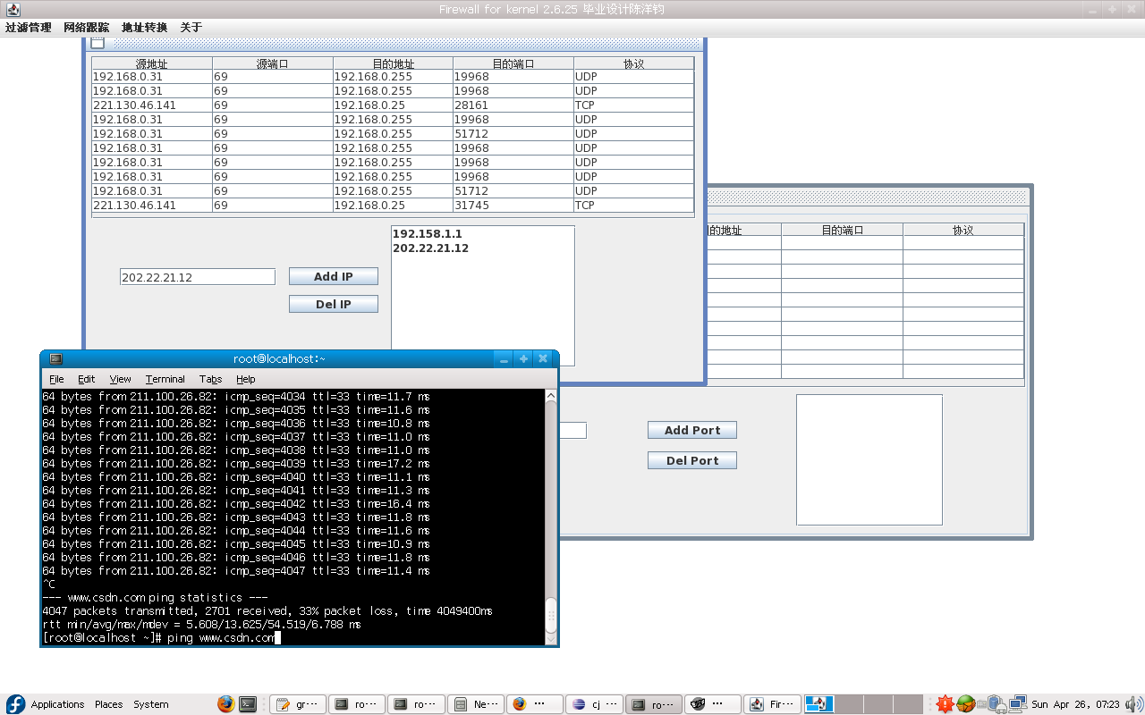
Task: Click the red update alert tray icon
Action: (945, 704)
